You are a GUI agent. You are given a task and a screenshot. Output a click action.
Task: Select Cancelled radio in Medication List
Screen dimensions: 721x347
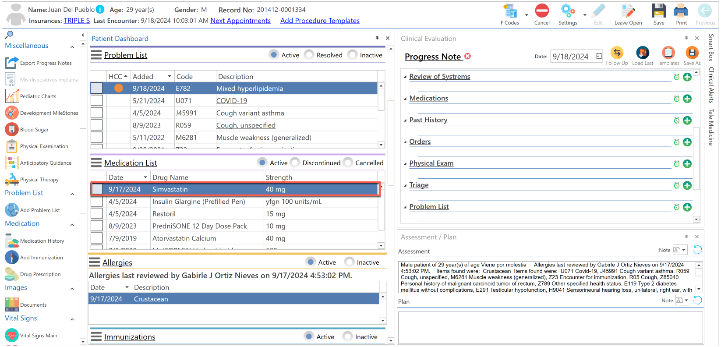[348, 163]
